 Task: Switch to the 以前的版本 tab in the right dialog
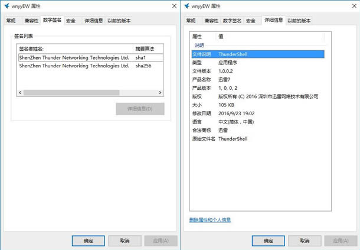point(299,21)
